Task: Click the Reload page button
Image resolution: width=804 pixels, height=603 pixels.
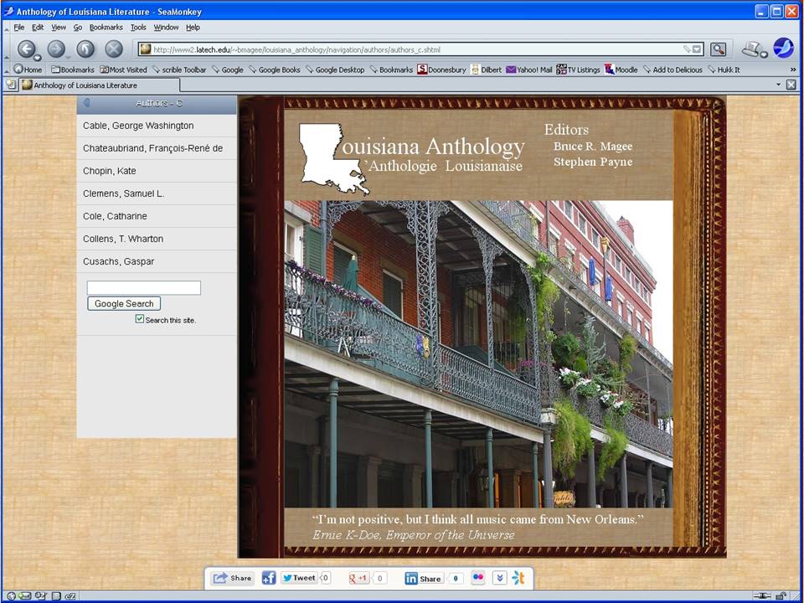Action: 85,49
